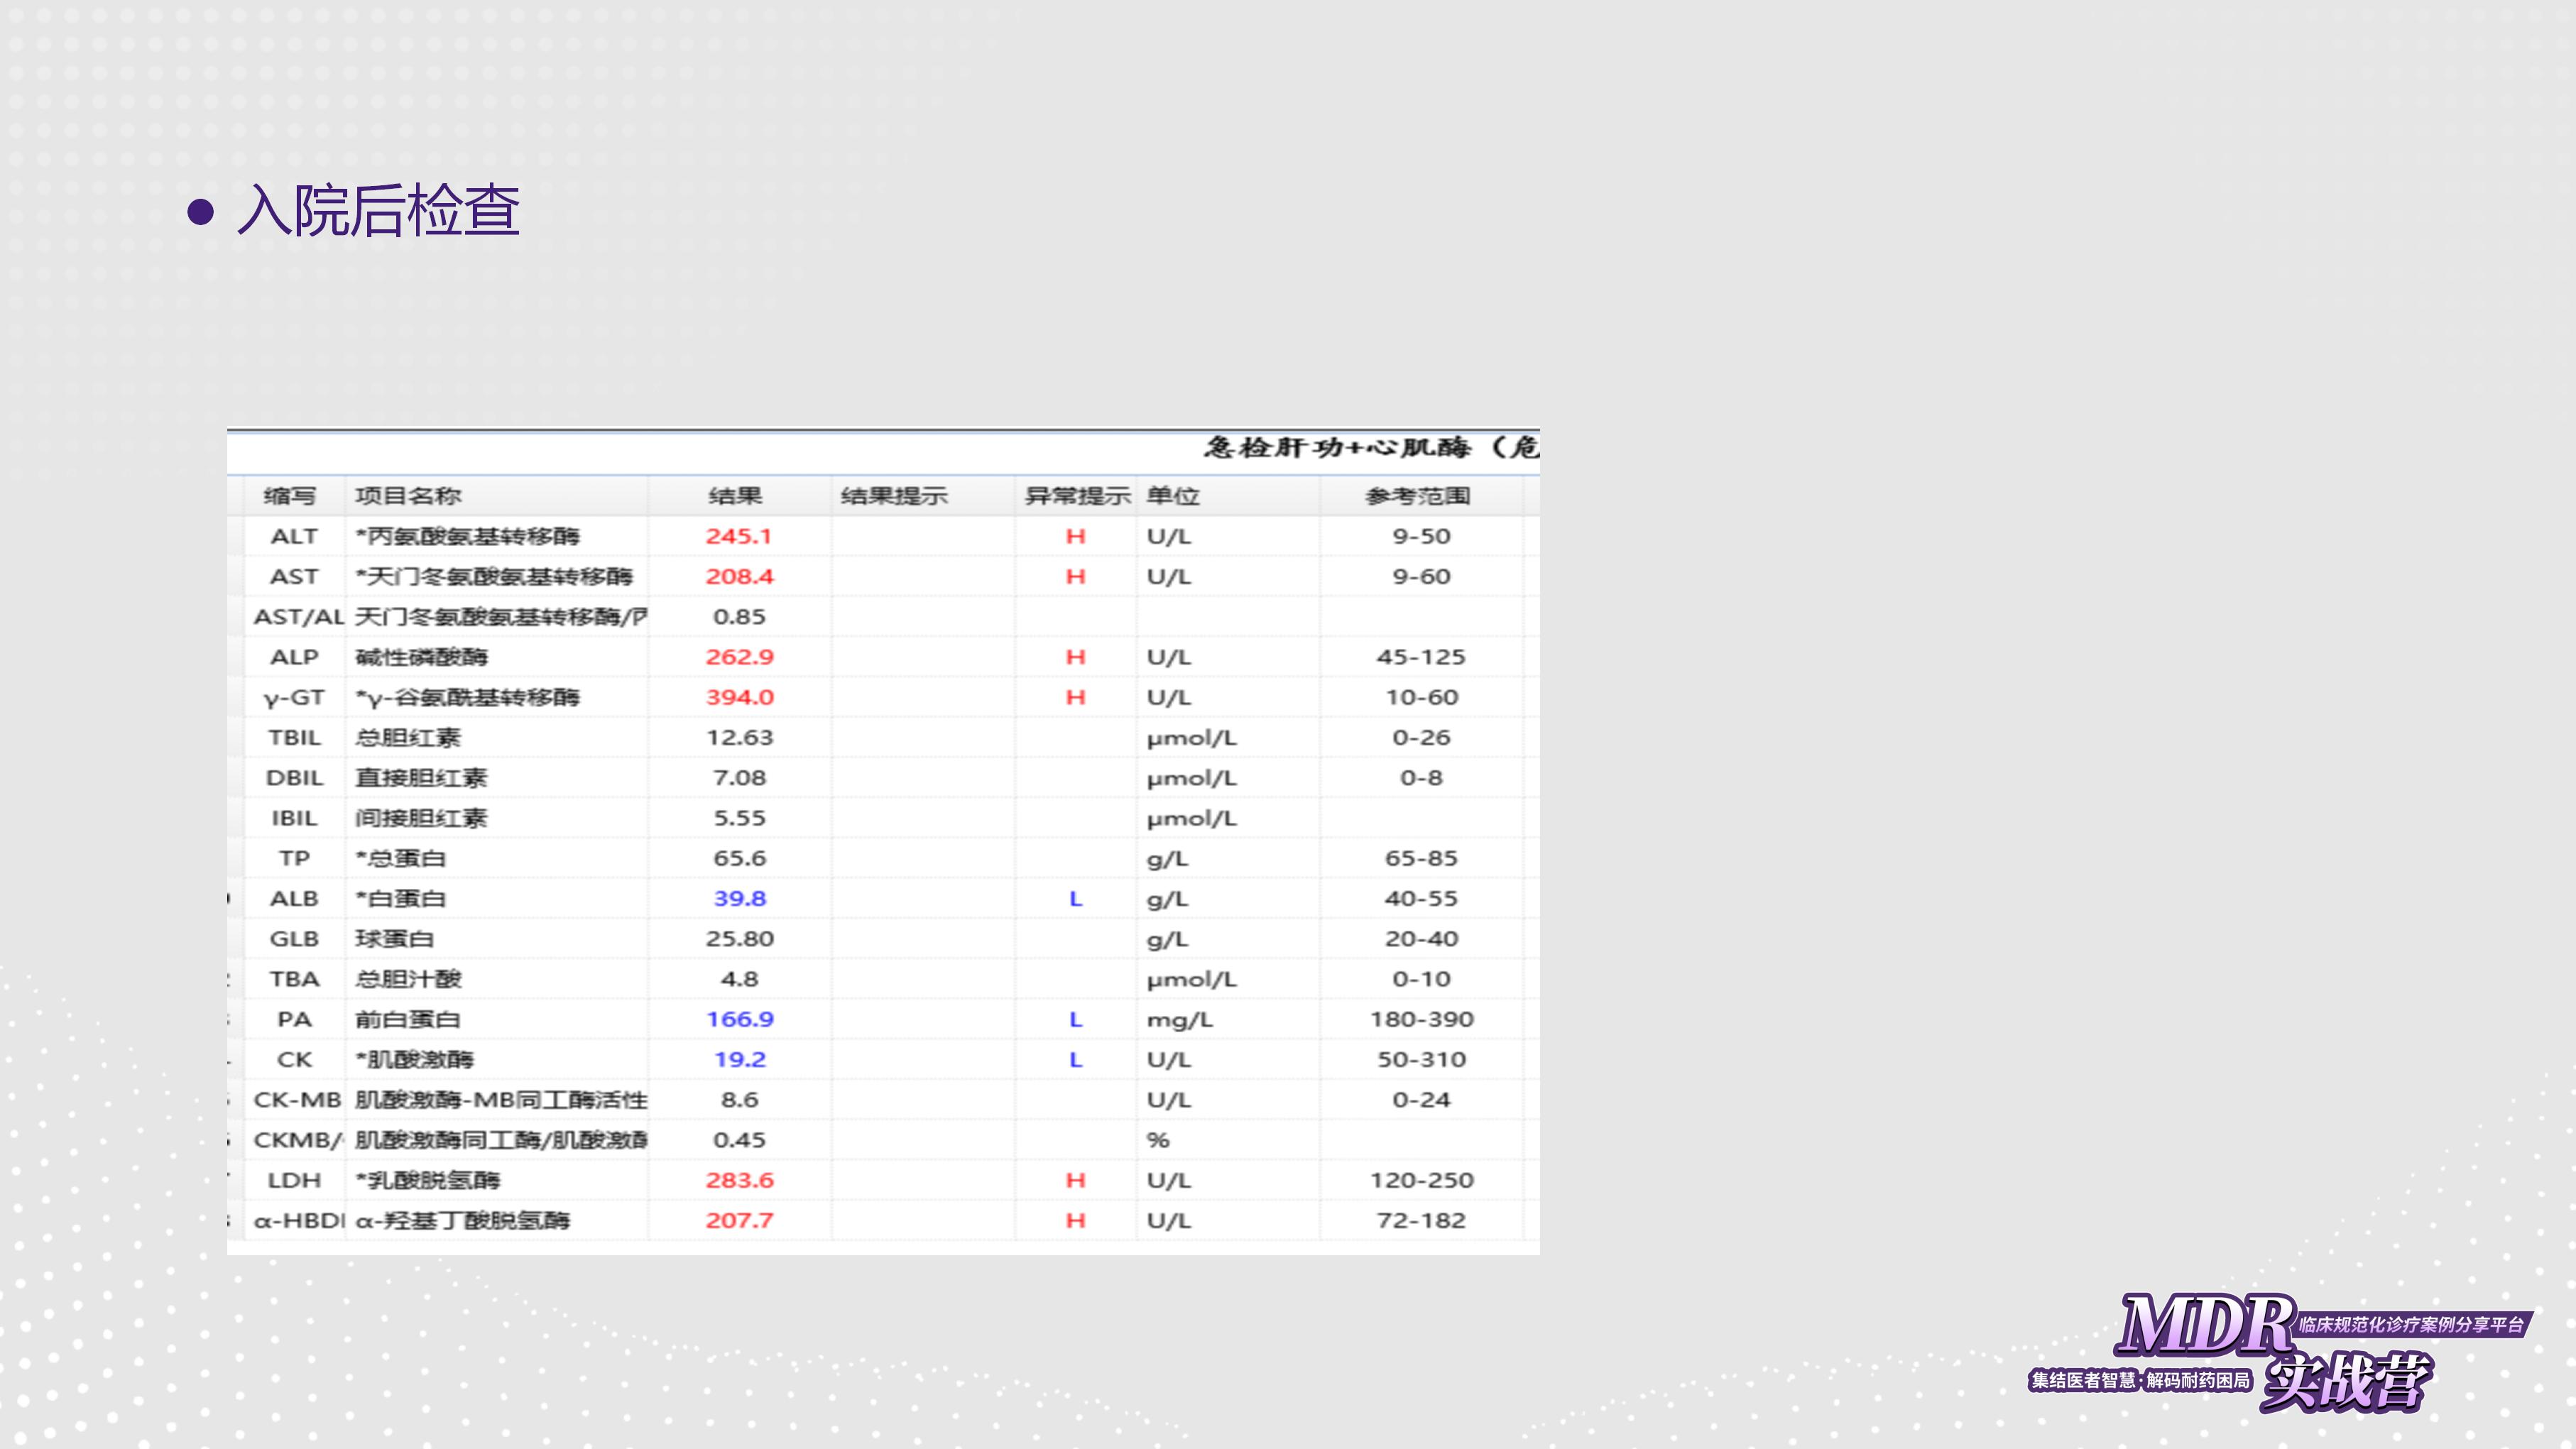Screen dimensions: 2576x1449
Task: Select the ALP 碱性磷酸酶 row
Action: (x=421, y=657)
